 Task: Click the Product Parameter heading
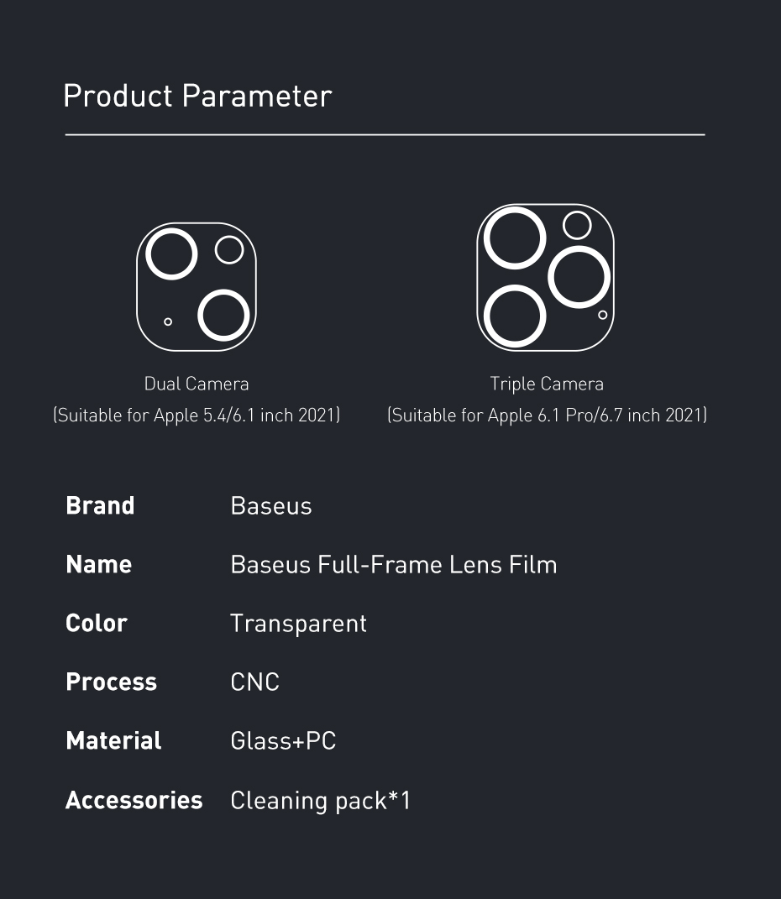point(198,96)
